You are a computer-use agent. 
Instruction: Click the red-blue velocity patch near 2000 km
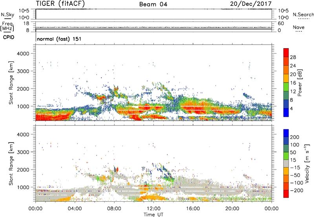[116, 170]
